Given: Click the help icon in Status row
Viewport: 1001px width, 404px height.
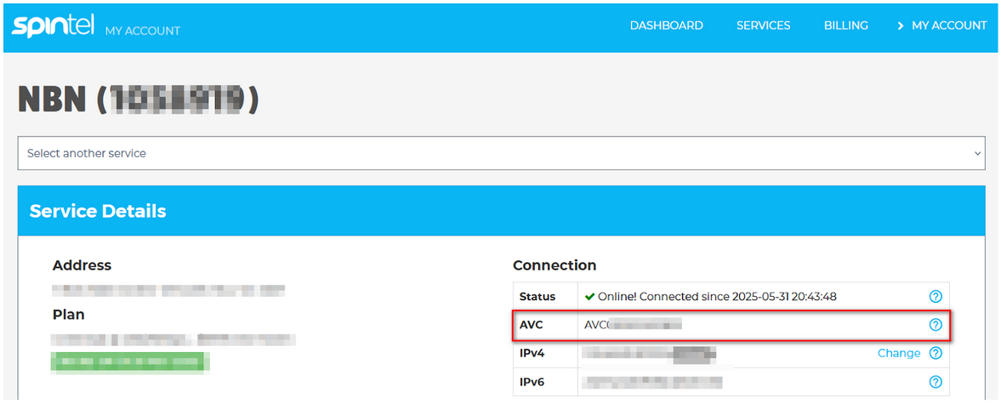Looking at the screenshot, I should [936, 296].
